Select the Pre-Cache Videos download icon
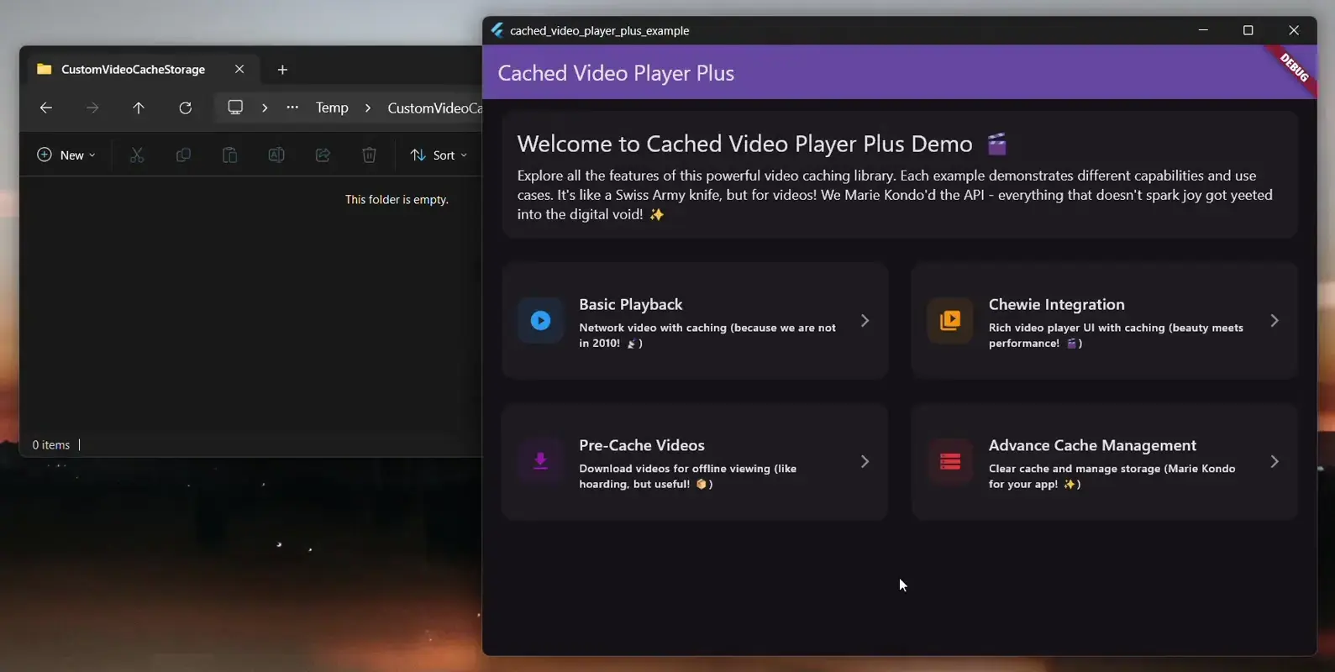1335x672 pixels. [x=540, y=460]
